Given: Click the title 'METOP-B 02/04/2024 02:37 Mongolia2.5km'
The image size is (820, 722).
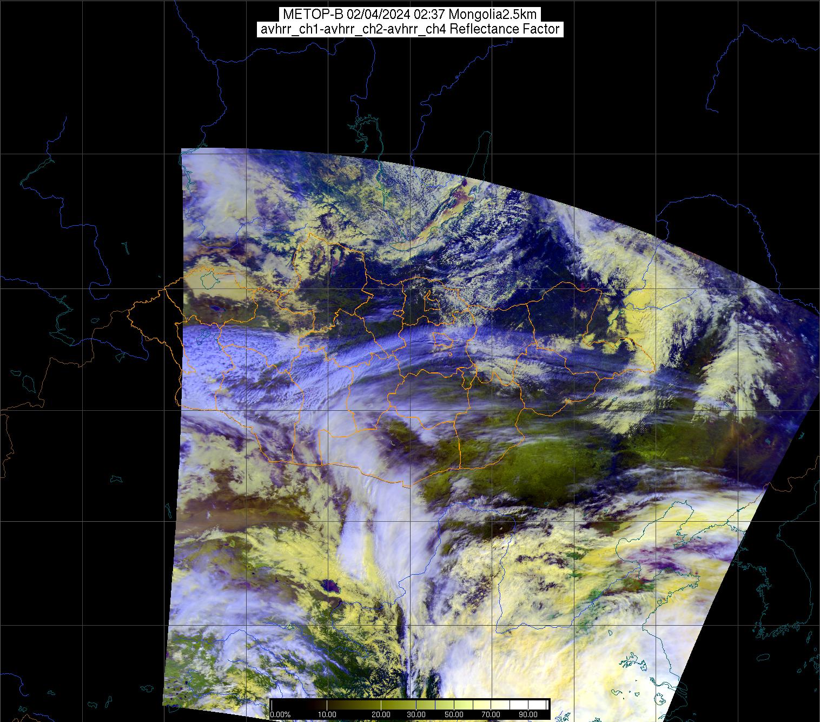Looking at the screenshot, I should (x=409, y=14).
